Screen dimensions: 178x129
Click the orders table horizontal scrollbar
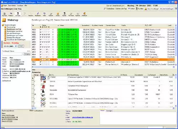click(x=103, y=67)
